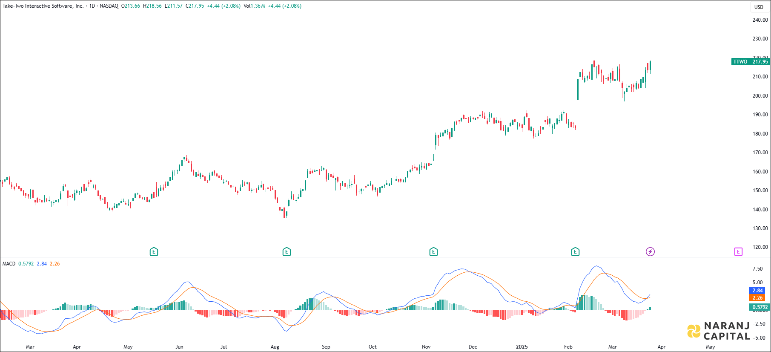Click the MACD indicator title
The width and height of the screenshot is (771, 352).
(x=9, y=264)
